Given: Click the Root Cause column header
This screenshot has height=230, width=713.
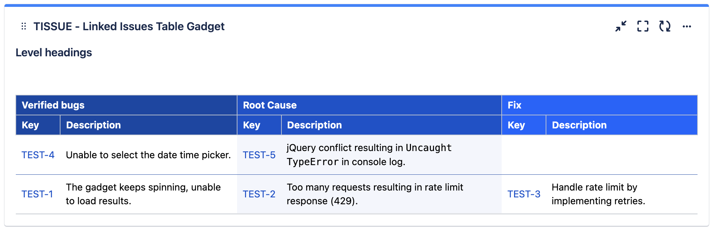Looking at the screenshot, I should point(270,105).
